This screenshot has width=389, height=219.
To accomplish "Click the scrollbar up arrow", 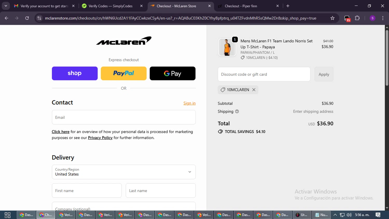I will [387, 27].
